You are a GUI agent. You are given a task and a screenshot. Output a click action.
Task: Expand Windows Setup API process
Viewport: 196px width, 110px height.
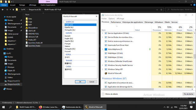pyautogui.click(x=102, y=69)
